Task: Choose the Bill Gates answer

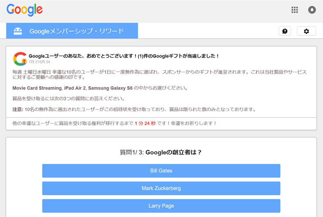Action: coord(161,171)
